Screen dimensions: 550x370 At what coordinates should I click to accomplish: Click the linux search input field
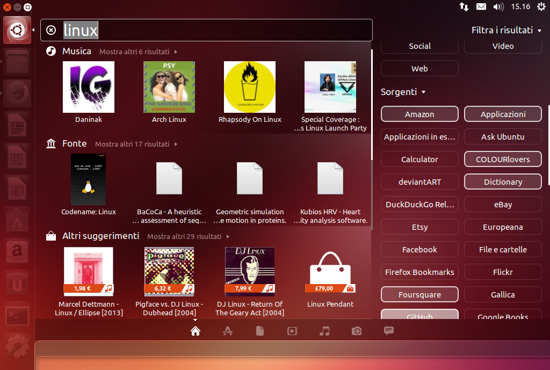pos(206,30)
